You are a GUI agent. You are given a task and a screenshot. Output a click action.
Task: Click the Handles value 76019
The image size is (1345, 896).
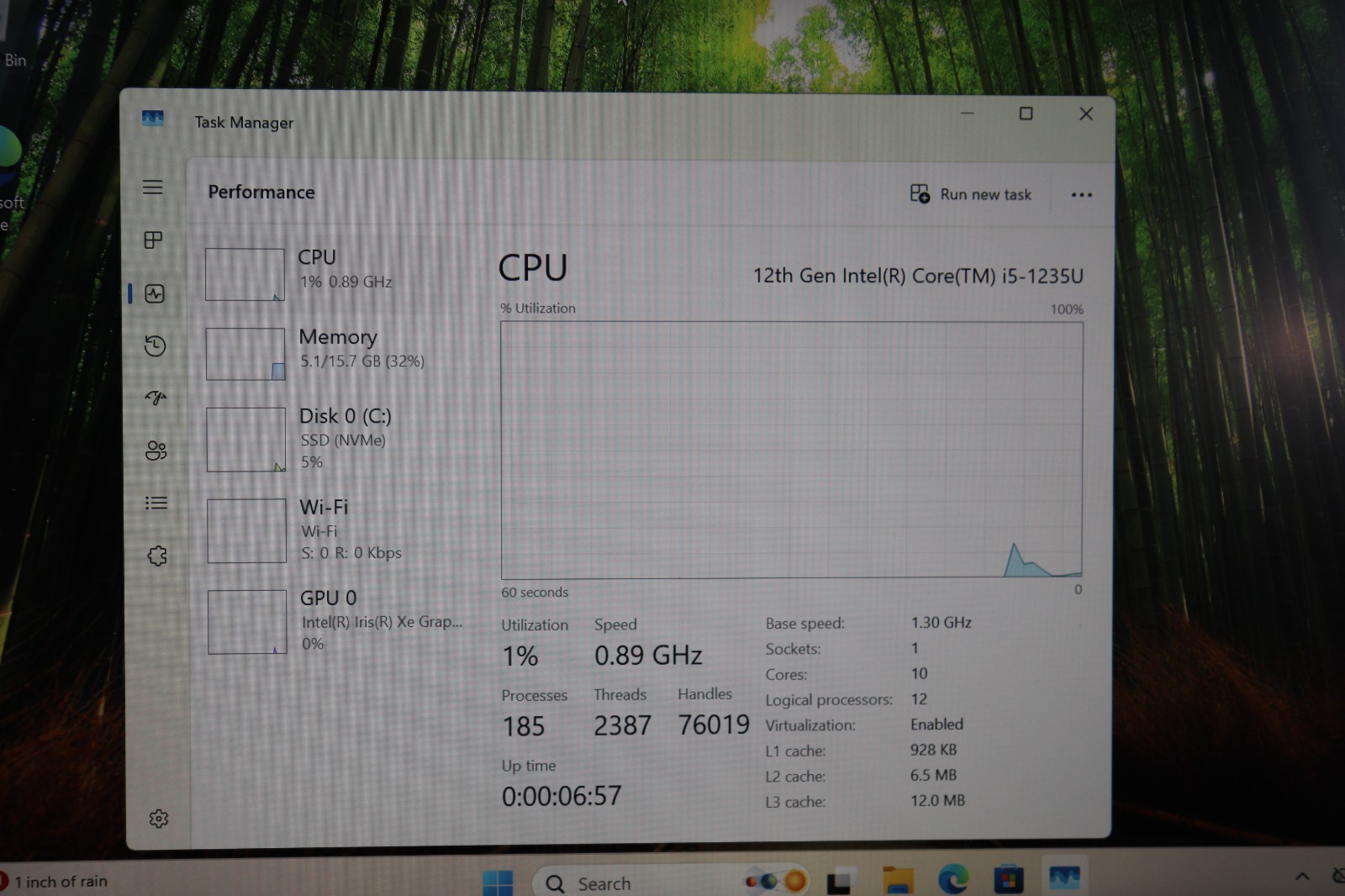[x=714, y=725]
